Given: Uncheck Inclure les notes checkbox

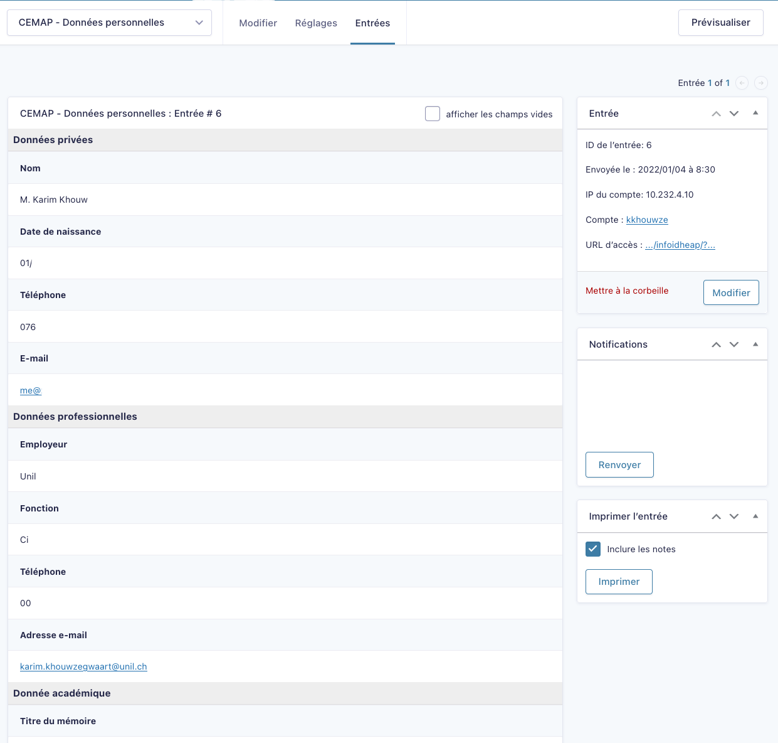Looking at the screenshot, I should 593,549.
